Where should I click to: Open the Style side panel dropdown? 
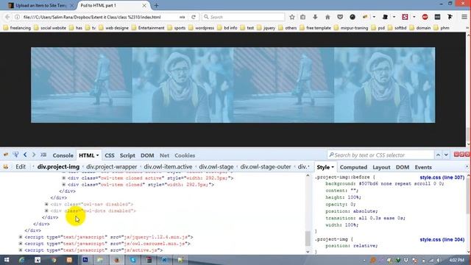point(332,167)
